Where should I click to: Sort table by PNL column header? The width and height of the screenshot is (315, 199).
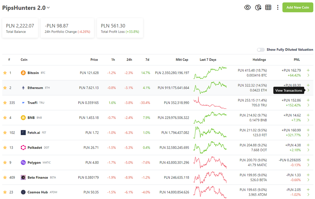297,60
